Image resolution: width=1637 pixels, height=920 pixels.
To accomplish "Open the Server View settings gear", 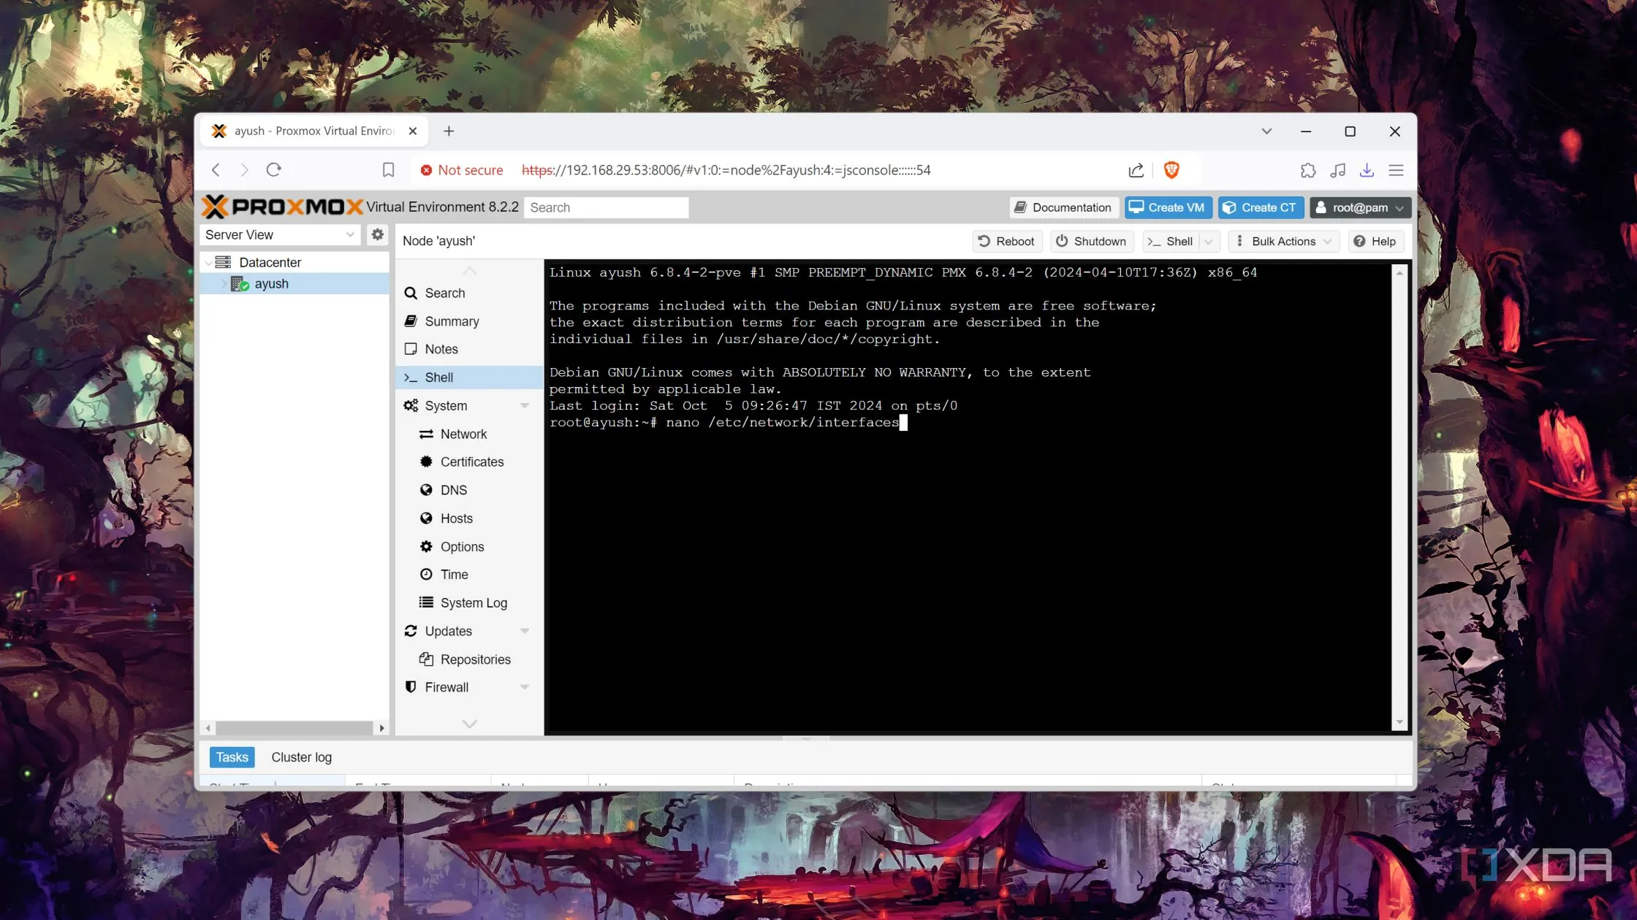I will pos(377,234).
